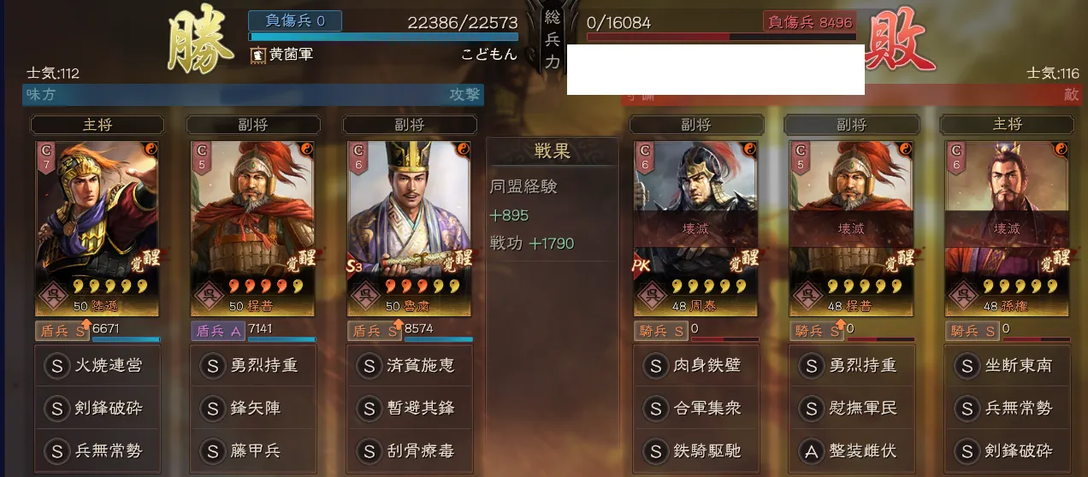Click the blue allied troop strength bar
The height and width of the screenshot is (477, 1088).
point(383,37)
